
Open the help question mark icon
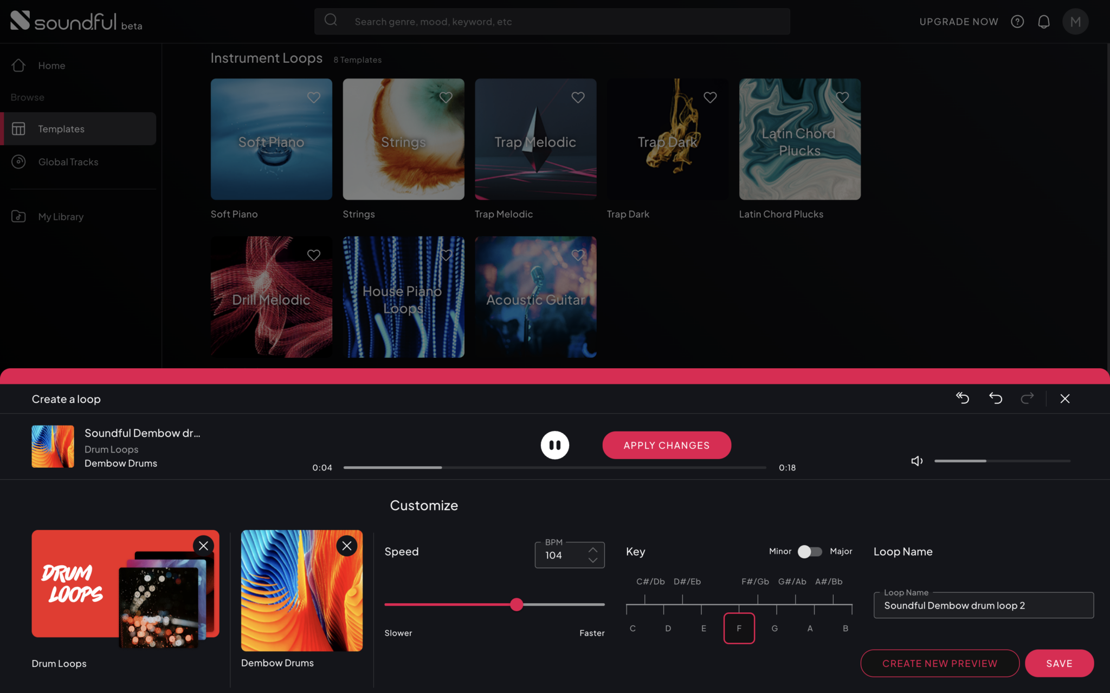(1017, 21)
